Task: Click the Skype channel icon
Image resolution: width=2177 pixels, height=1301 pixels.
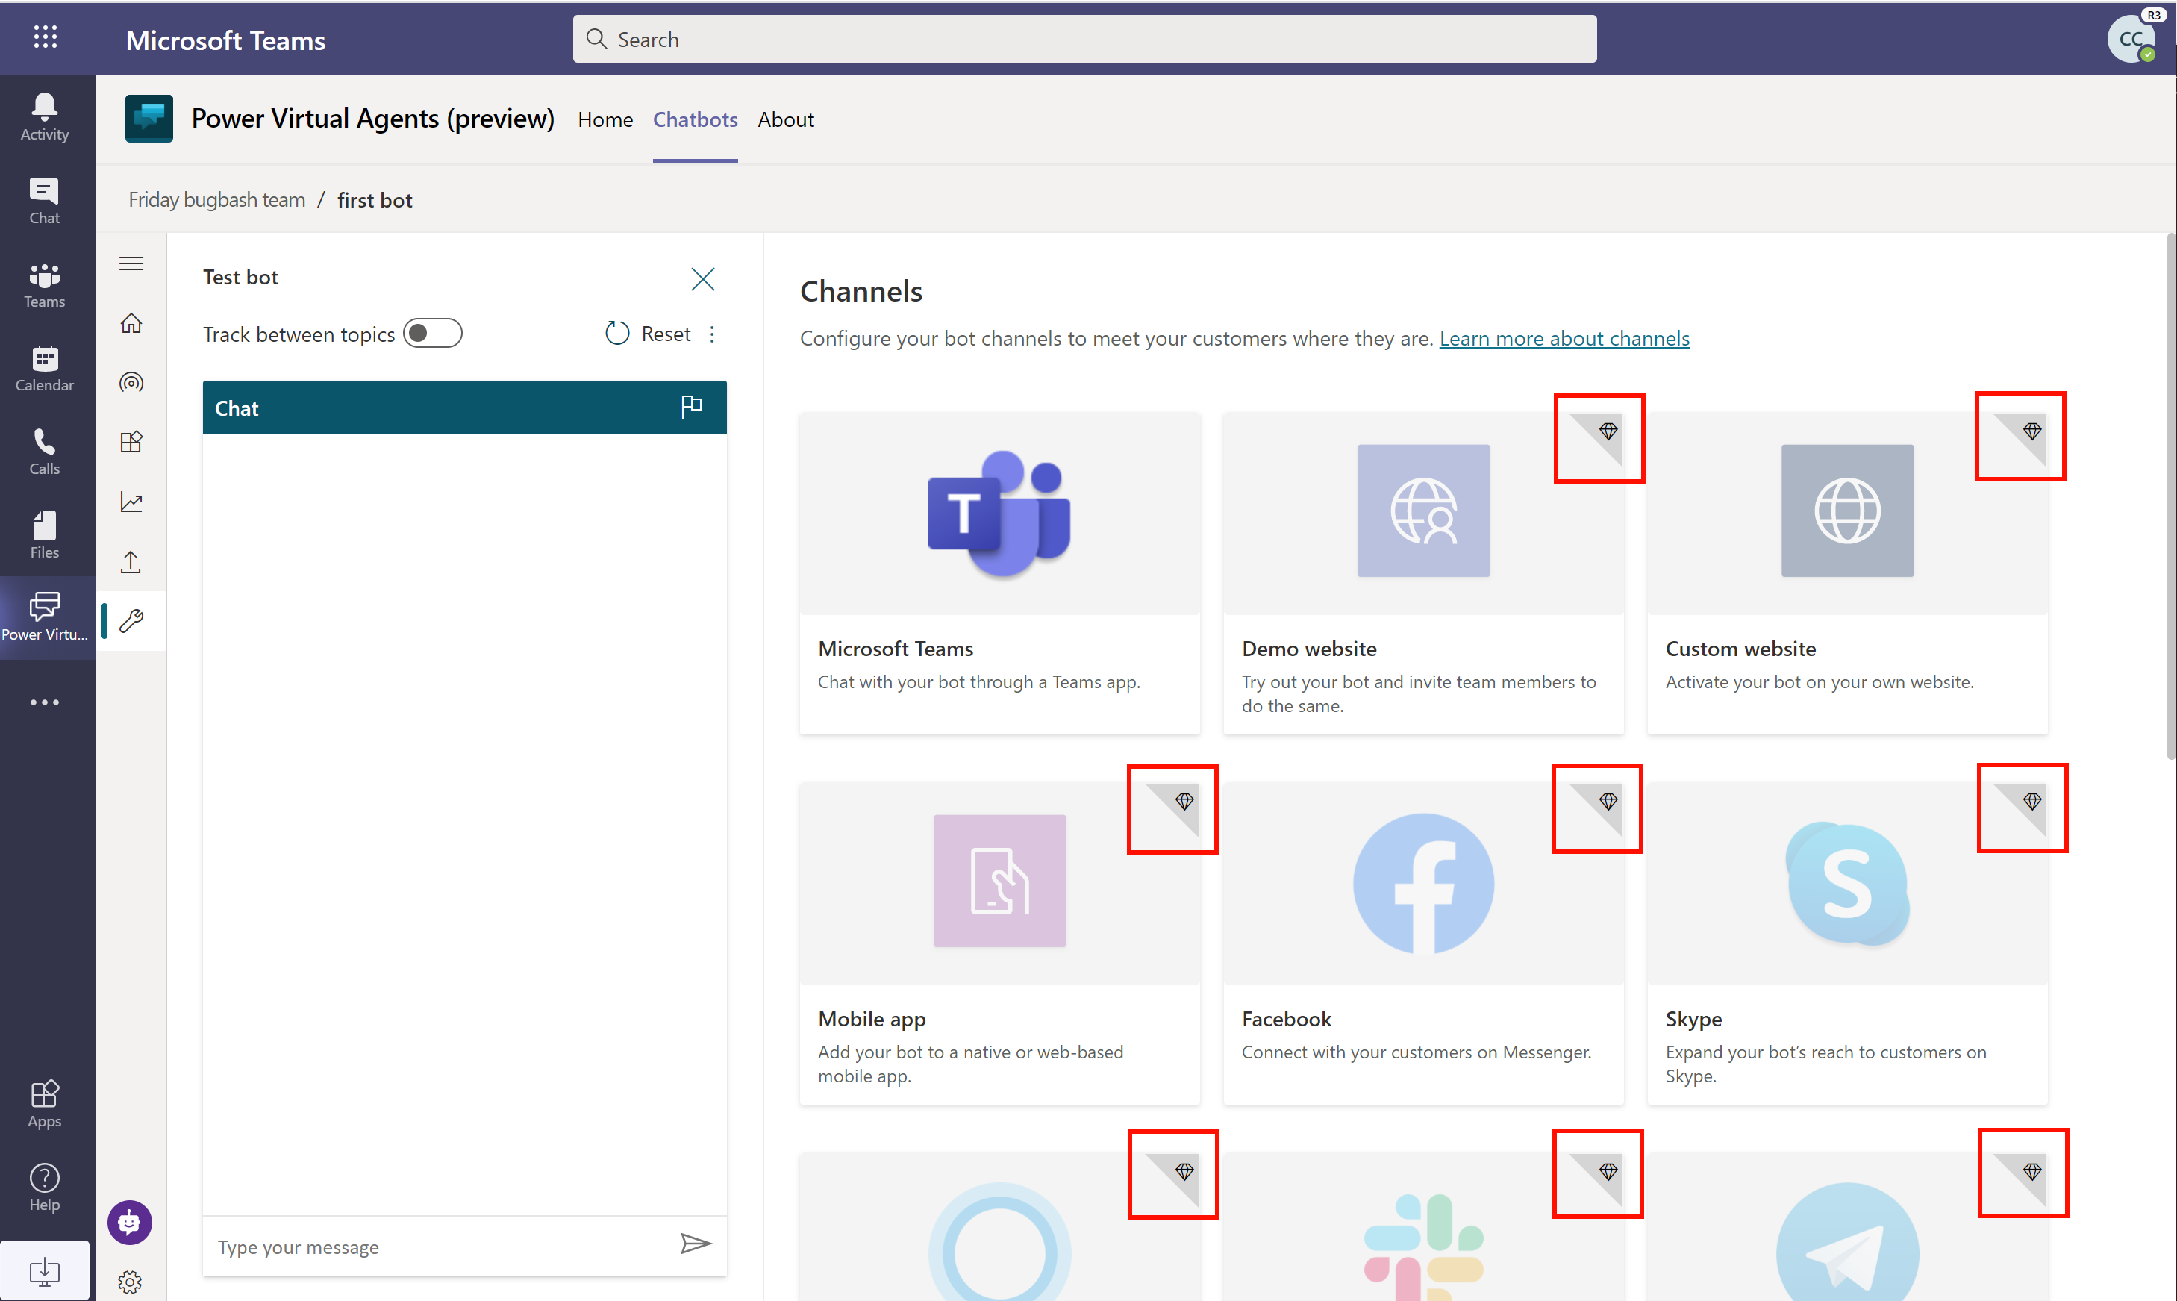Action: [x=1844, y=885]
